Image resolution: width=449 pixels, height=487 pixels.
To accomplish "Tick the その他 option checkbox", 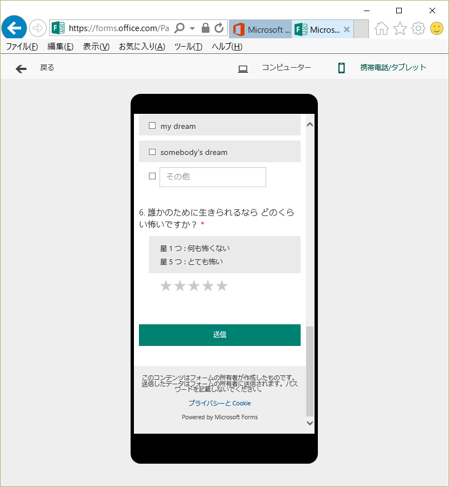I will point(152,176).
